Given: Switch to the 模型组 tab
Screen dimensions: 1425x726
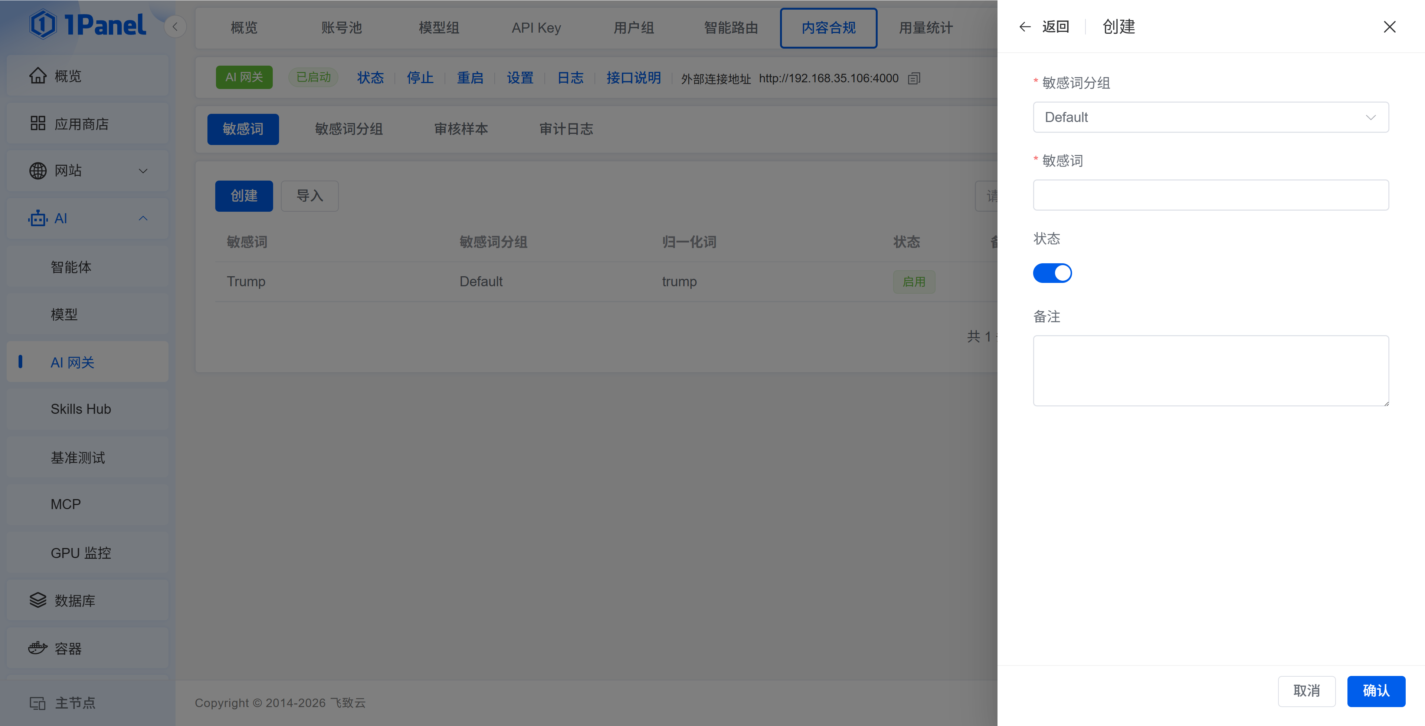Looking at the screenshot, I should point(439,28).
